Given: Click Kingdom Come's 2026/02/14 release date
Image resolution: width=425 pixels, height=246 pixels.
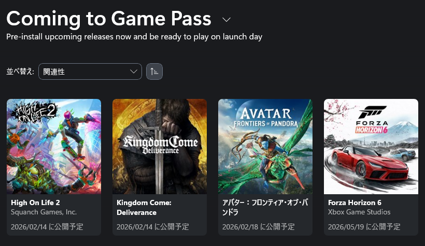Looking at the screenshot, I should (153, 227).
